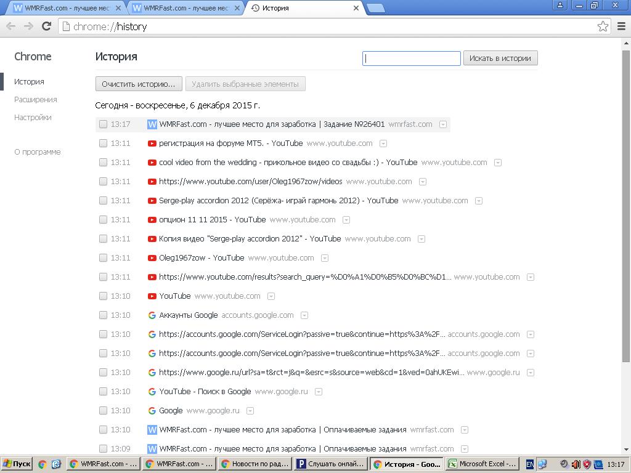This screenshot has height=473, width=631.
Task: Open О программе in the sidebar
Action: point(38,152)
